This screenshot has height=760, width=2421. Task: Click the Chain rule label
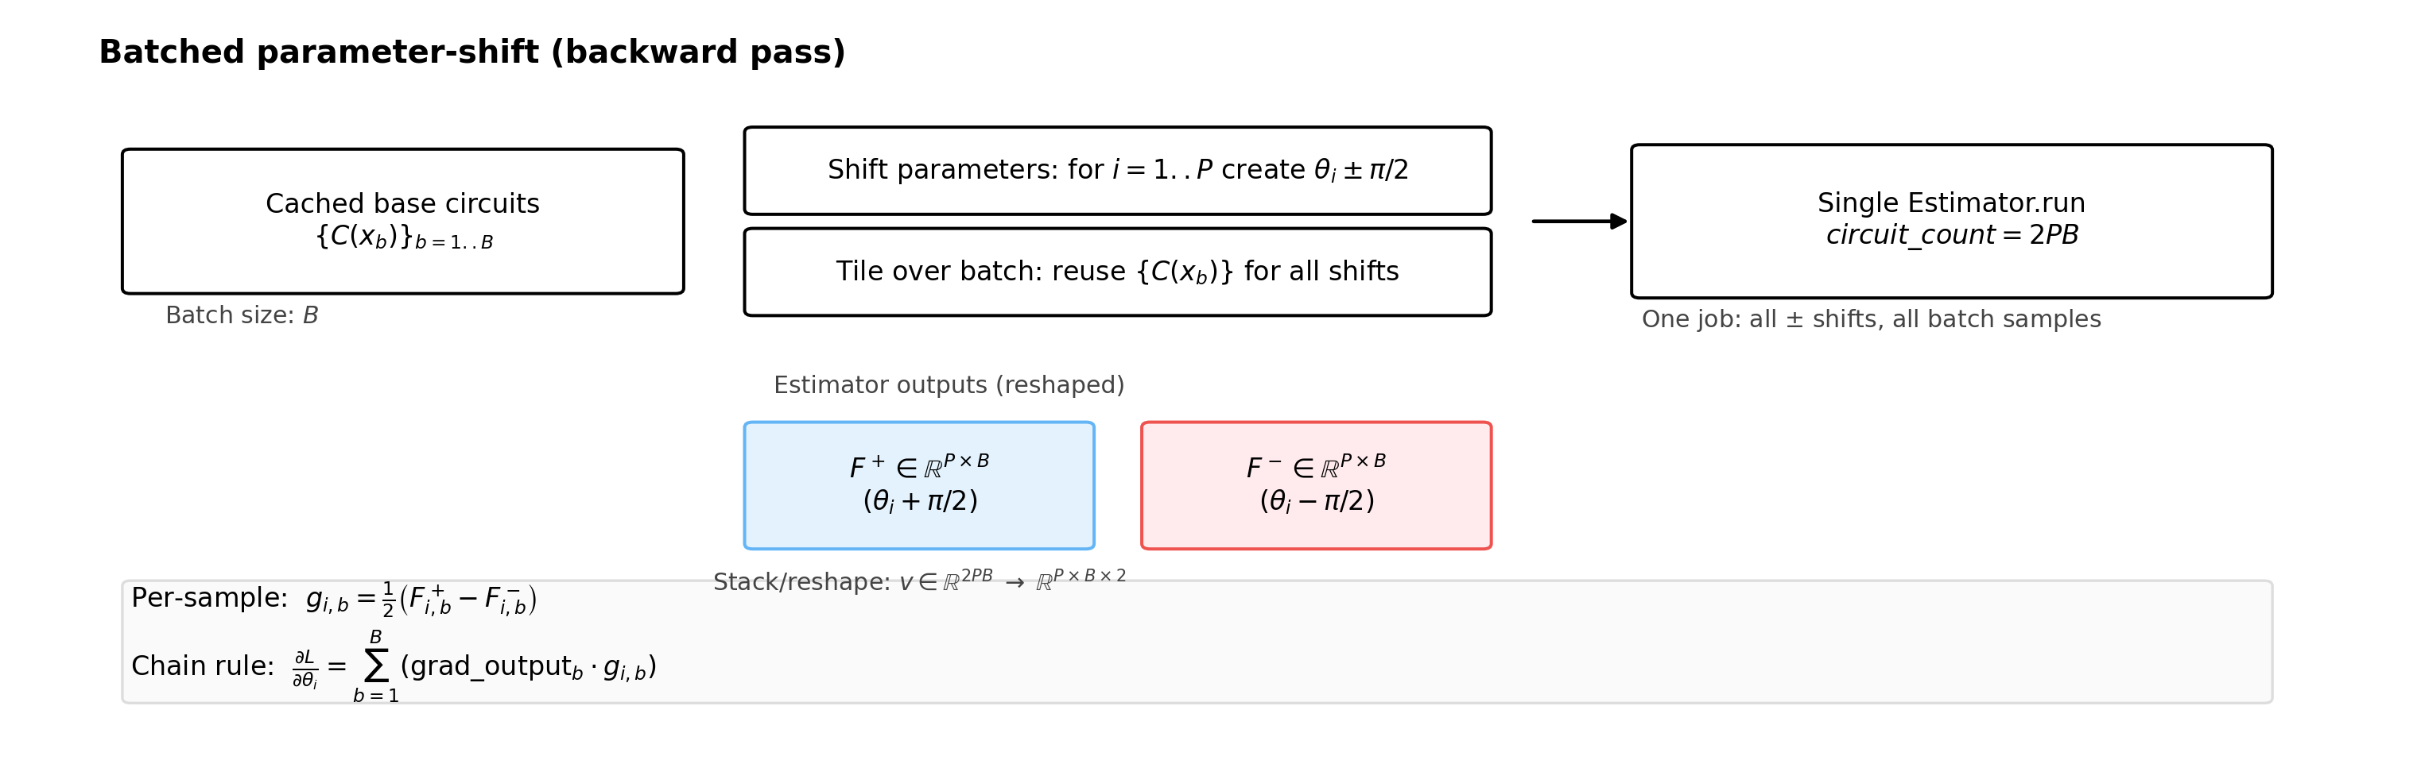click(x=202, y=666)
